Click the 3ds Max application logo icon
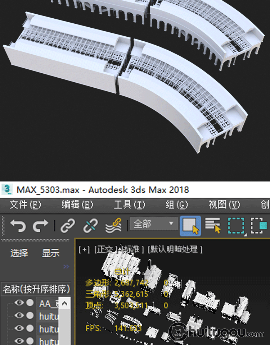The height and width of the screenshot is (345, 270). point(7,189)
